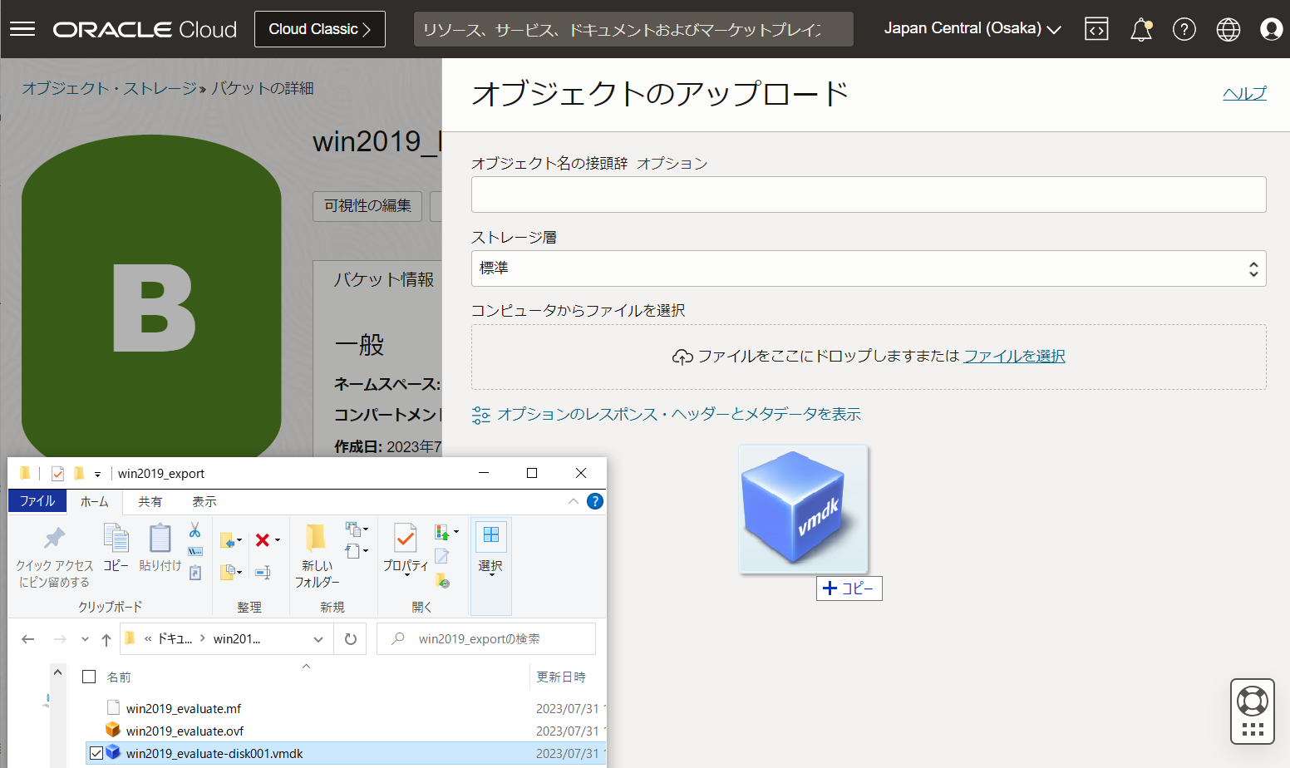Click the Edit icon in Open group

click(x=442, y=556)
